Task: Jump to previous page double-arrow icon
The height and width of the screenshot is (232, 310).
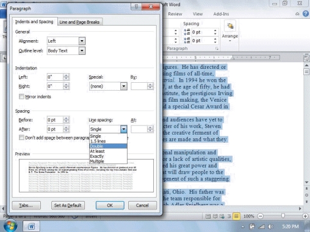Action: 306,189
